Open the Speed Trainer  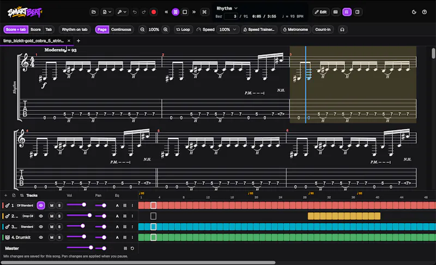[259, 29]
